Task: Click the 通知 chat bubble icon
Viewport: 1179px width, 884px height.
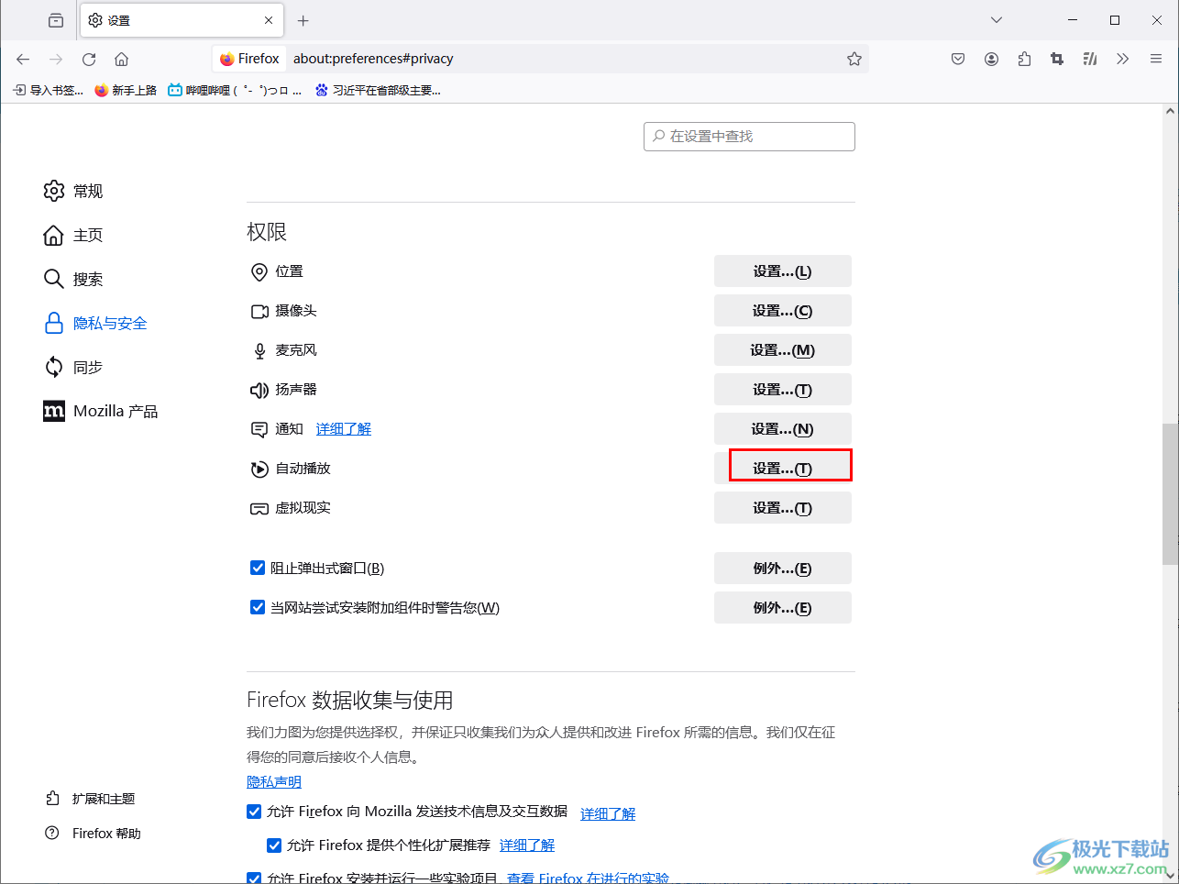Action: [259, 429]
